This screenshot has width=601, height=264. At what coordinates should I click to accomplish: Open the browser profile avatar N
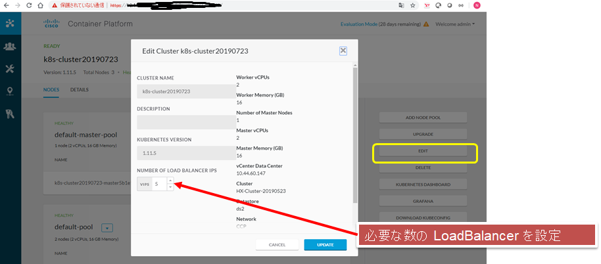click(x=477, y=5)
